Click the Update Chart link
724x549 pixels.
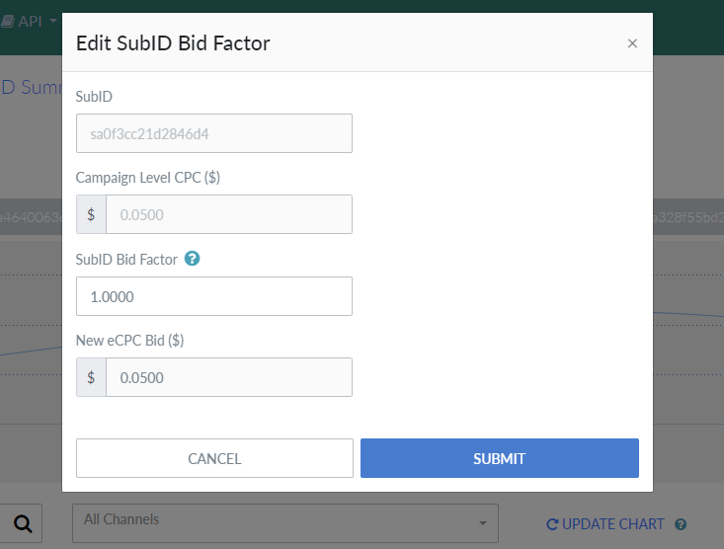point(612,524)
